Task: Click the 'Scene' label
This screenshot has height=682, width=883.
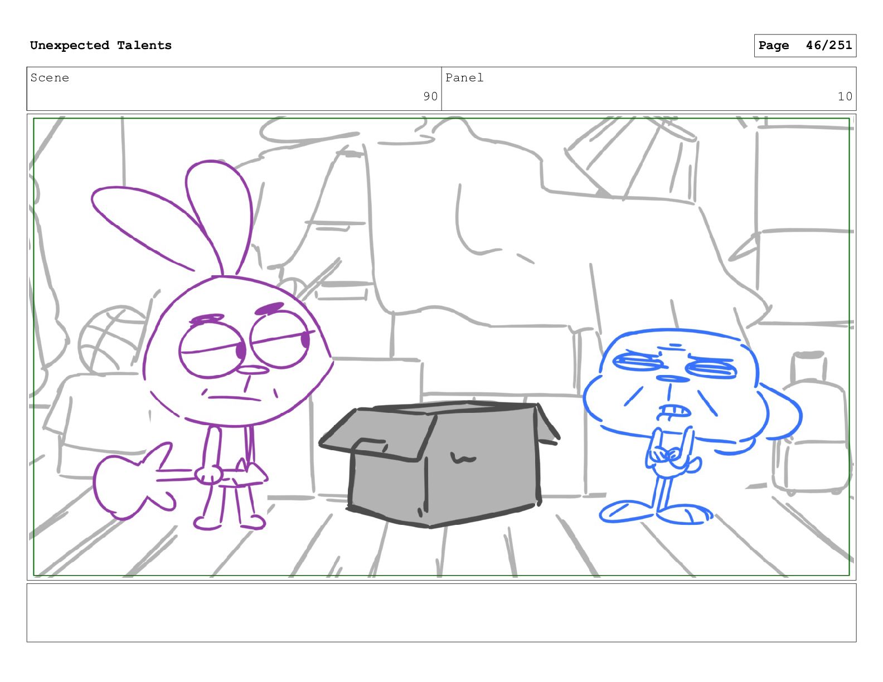Action: click(x=50, y=78)
